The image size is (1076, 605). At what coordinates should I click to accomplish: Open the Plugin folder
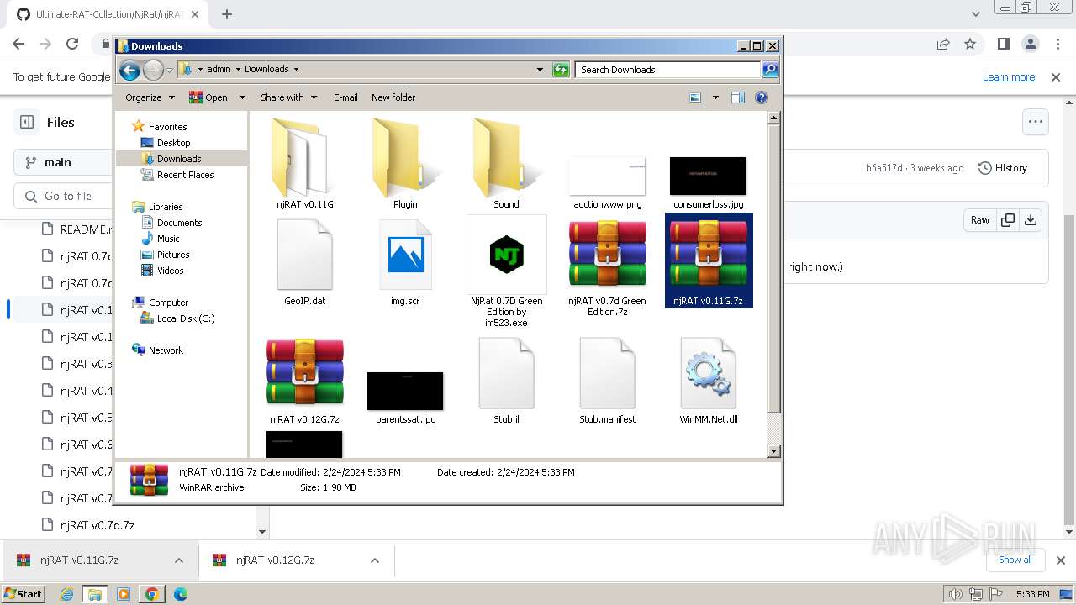click(405, 164)
